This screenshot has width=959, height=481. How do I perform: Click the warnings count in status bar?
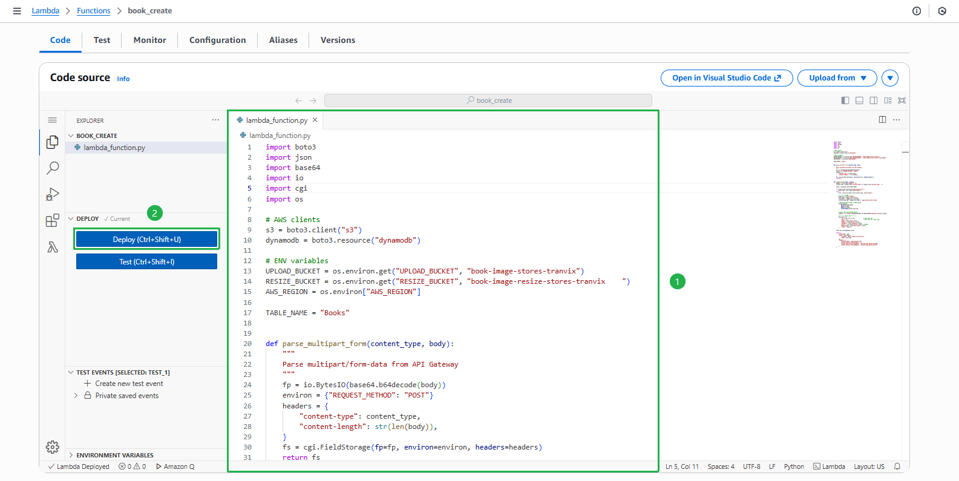point(140,466)
